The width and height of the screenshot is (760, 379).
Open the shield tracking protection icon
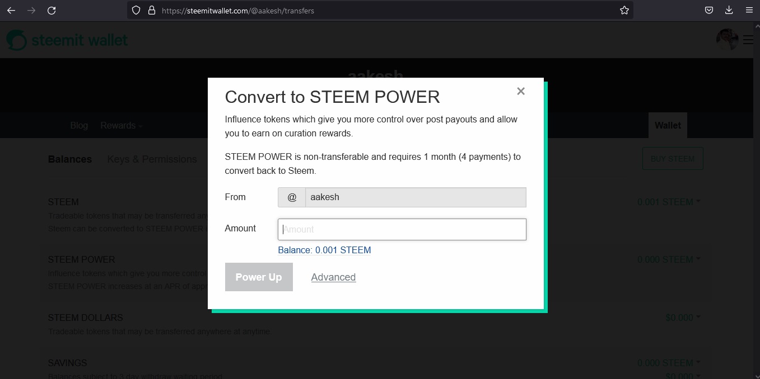click(x=136, y=10)
